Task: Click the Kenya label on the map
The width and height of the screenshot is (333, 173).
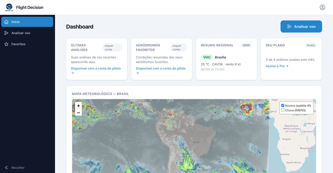Action: tap(311, 123)
